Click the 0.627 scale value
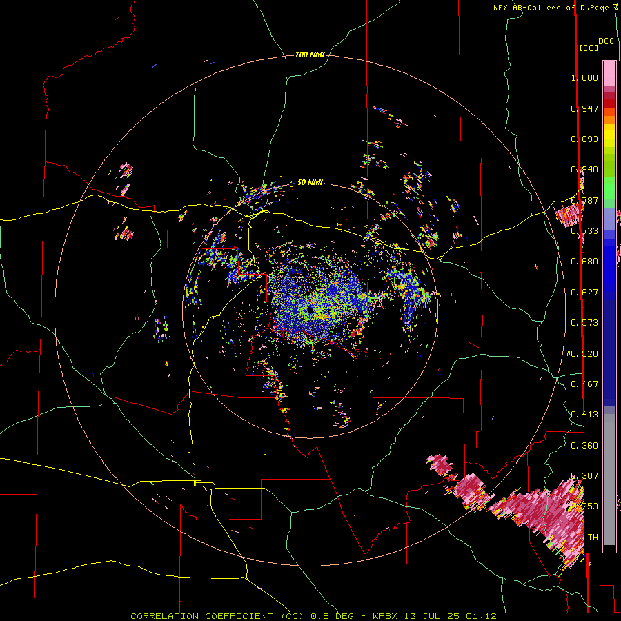Image resolution: width=621 pixels, height=621 pixels. (x=584, y=293)
